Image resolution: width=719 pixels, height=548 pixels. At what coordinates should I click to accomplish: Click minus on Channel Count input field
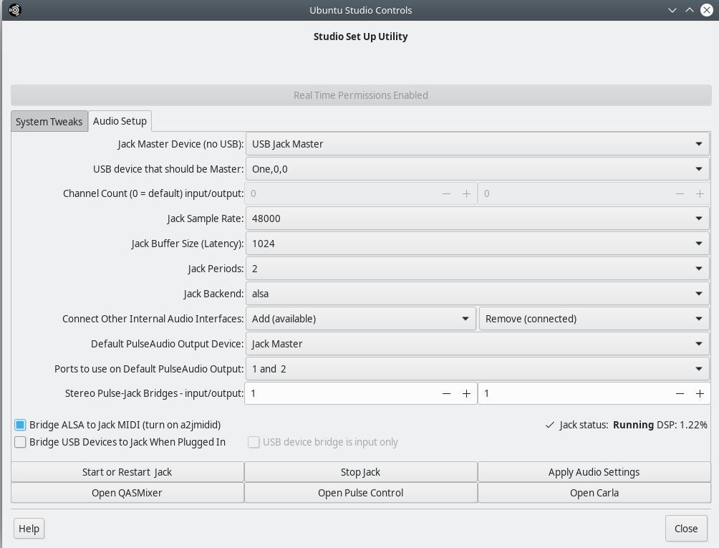(446, 193)
